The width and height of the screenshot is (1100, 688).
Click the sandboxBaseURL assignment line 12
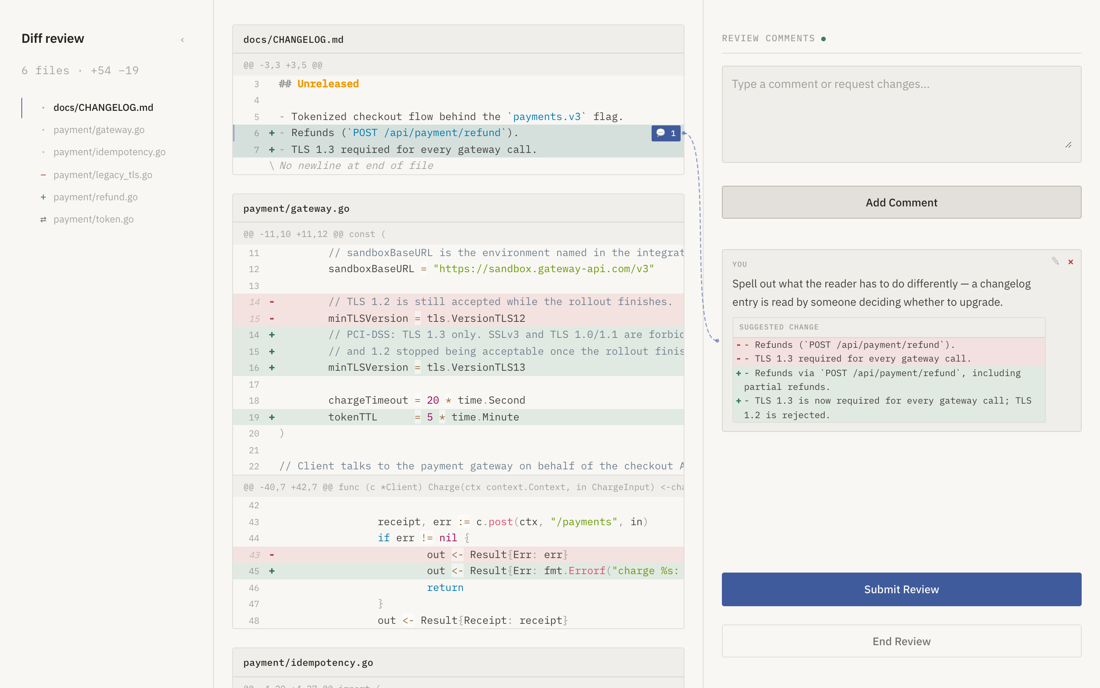coord(458,269)
